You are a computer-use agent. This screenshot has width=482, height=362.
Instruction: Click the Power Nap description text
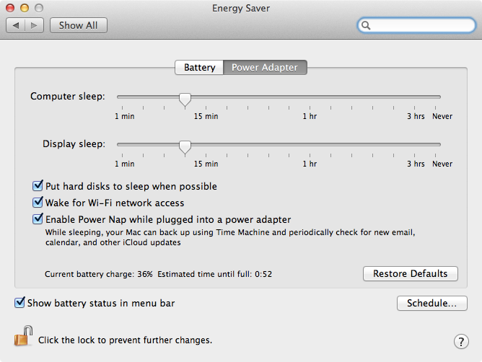click(230, 237)
